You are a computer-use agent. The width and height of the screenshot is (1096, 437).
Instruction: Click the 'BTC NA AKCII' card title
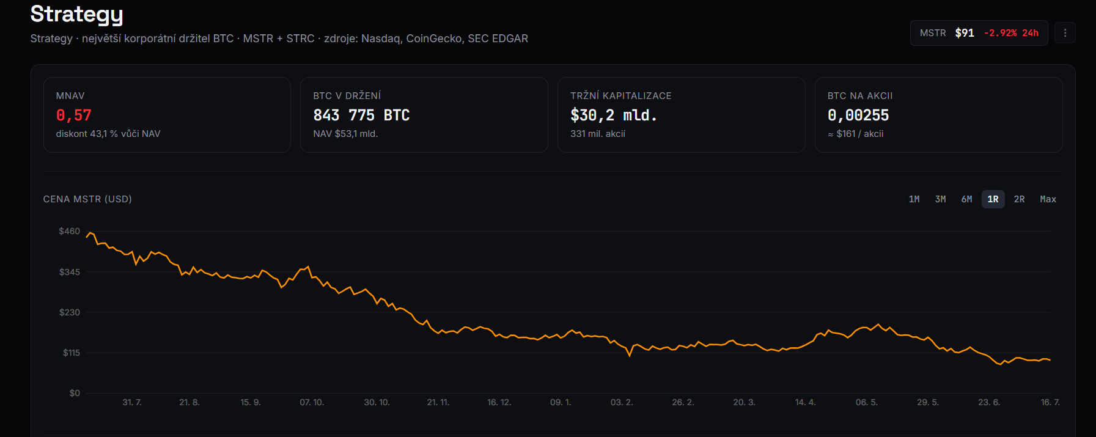860,96
